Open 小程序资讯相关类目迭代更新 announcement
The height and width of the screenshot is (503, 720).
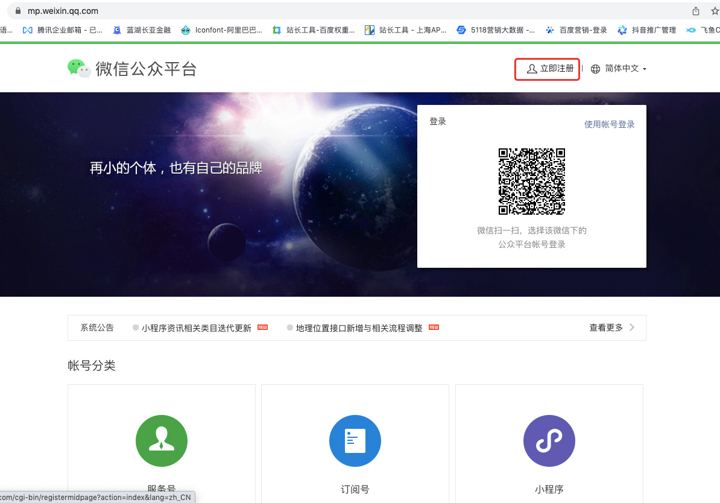click(197, 328)
